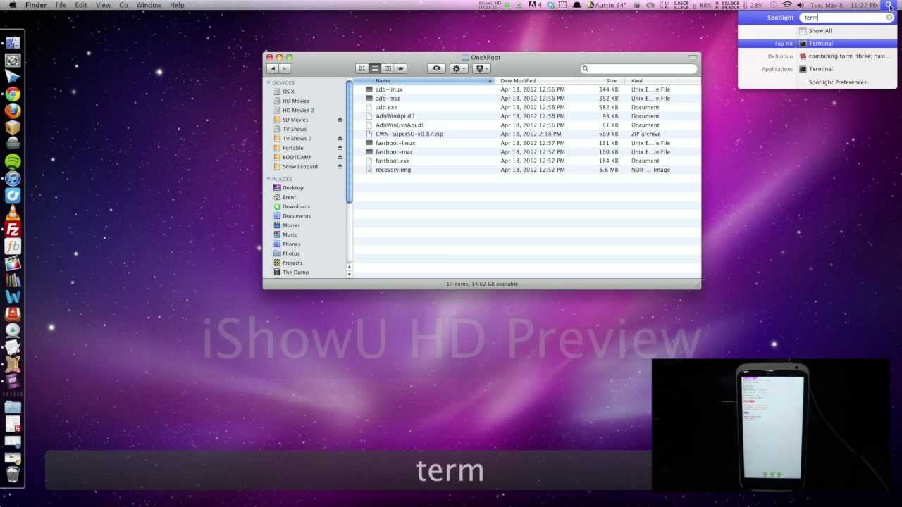
Task: Click Show All in Spotlight results
Action: (820, 31)
